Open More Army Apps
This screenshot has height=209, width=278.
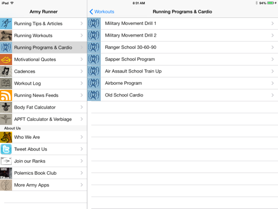43,185
